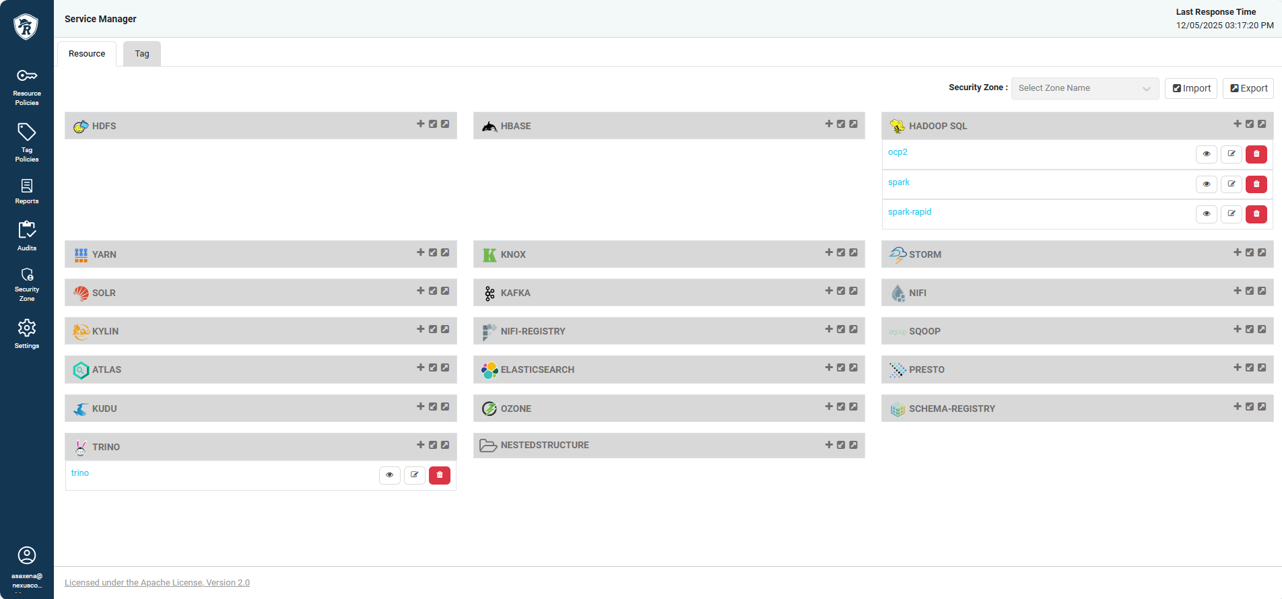Switch to the Tag tab
Viewport: 1282px width, 599px height.
click(142, 54)
